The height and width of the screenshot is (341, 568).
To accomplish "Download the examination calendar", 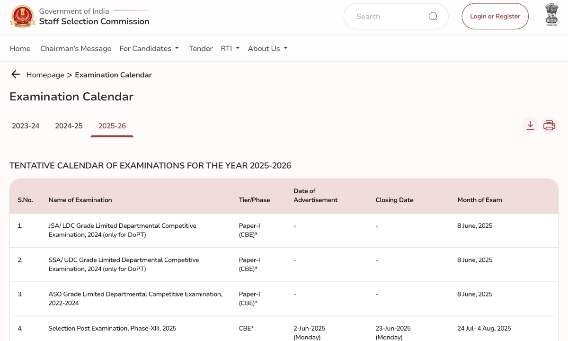I will [530, 125].
